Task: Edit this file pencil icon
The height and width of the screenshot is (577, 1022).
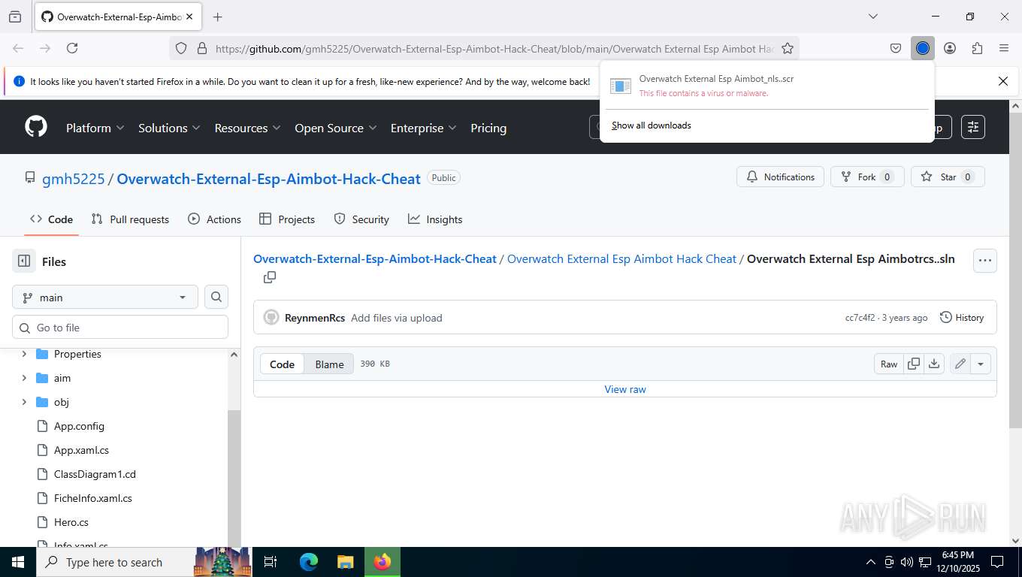Action: pyautogui.click(x=960, y=364)
